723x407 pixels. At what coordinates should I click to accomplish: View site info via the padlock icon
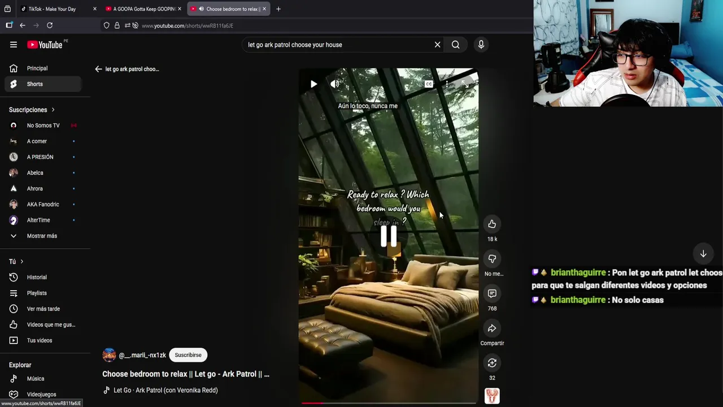[117, 25]
